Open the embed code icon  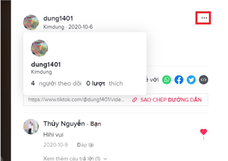(x=203, y=80)
